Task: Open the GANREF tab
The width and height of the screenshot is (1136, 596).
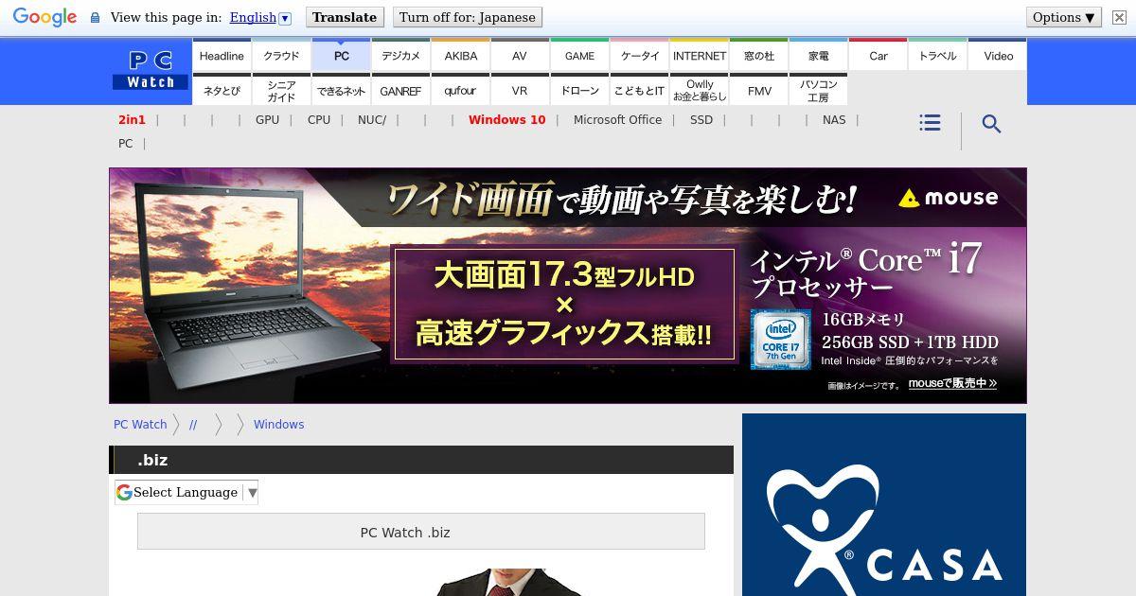Action: [x=400, y=90]
